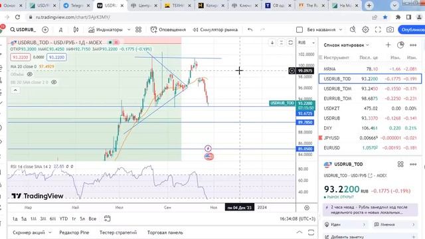Open chart settings gear icon
425x239 pixels.
(365, 29)
